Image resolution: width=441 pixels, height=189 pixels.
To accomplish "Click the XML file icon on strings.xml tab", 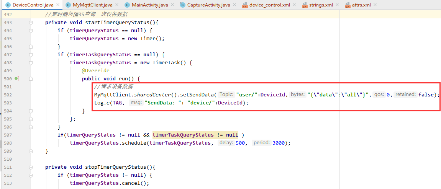I will coord(304,5).
